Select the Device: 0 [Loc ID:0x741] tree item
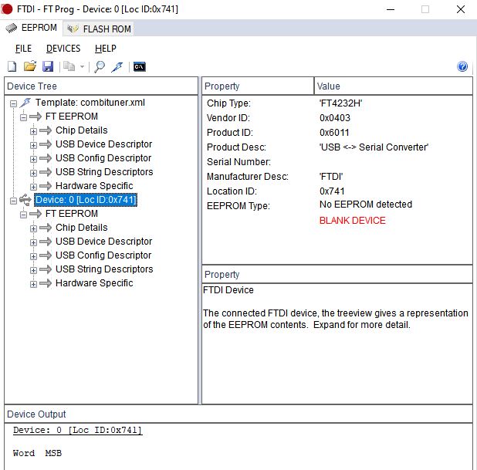477x470 pixels. tap(86, 200)
